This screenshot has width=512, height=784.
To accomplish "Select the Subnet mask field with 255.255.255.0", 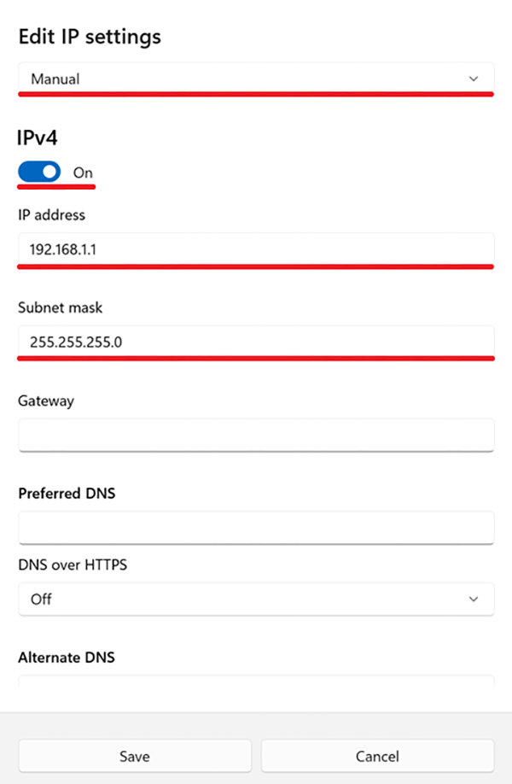I will [x=256, y=342].
